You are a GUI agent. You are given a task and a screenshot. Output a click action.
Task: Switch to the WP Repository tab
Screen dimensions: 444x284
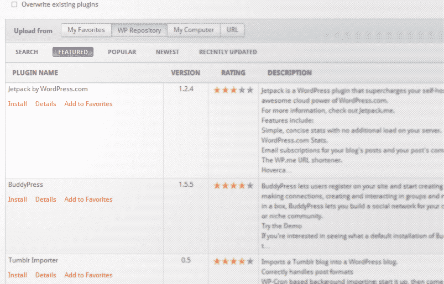[x=139, y=30]
